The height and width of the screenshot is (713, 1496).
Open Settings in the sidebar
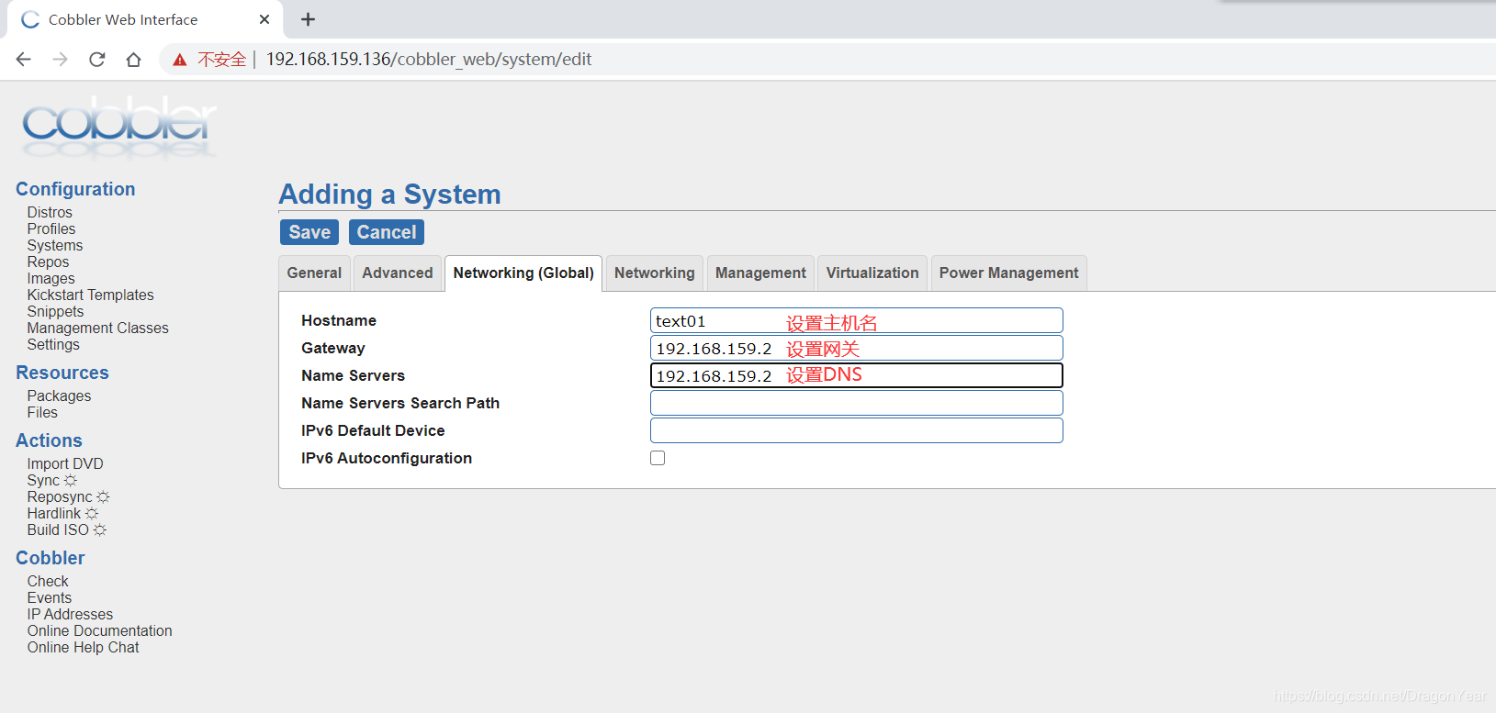click(x=53, y=345)
